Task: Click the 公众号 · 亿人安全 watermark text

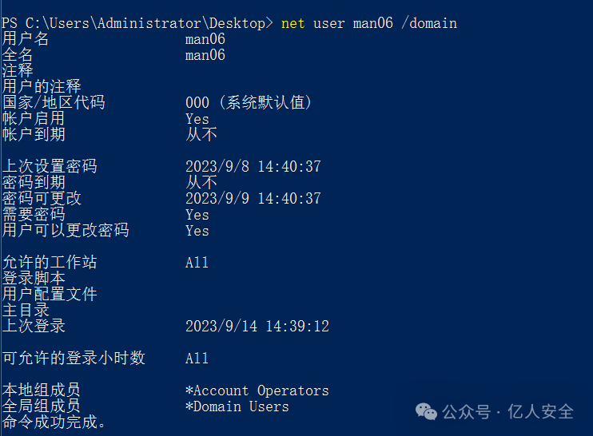Action: click(508, 412)
